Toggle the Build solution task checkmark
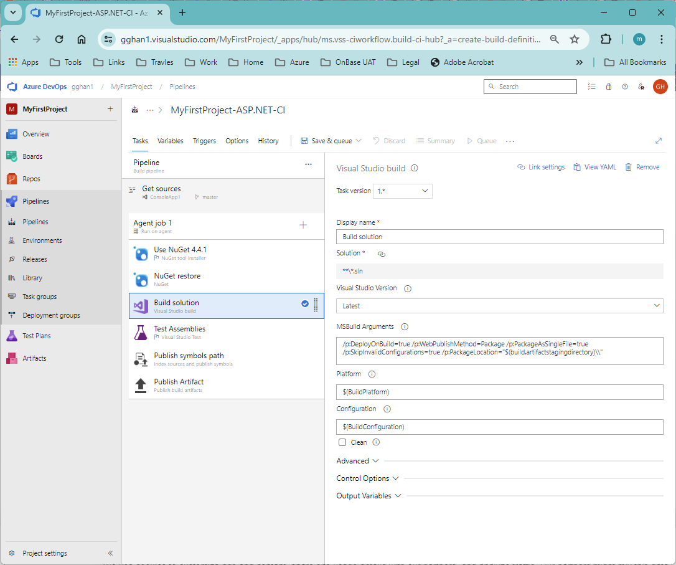 (x=305, y=304)
